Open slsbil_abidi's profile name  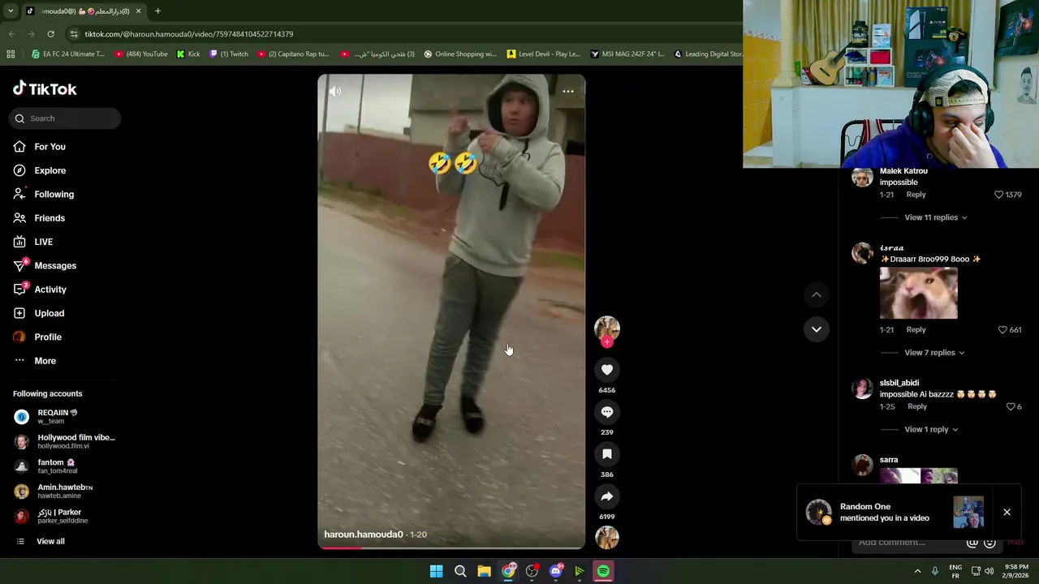(x=899, y=383)
